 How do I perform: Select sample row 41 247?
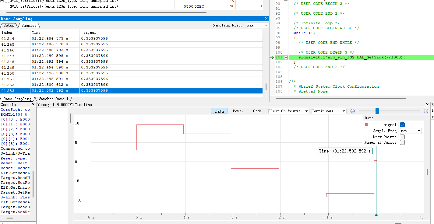click(x=131, y=56)
